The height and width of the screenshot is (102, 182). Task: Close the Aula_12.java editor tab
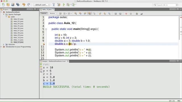coord(53,9)
